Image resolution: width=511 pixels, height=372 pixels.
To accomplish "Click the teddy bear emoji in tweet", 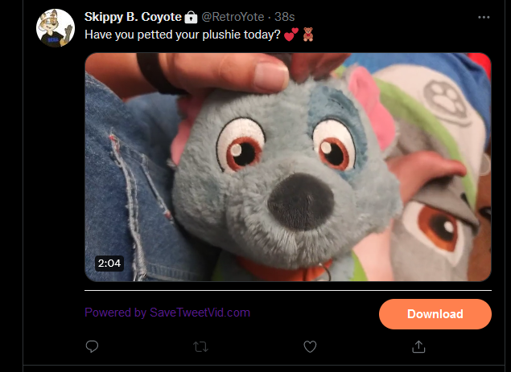I will [x=308, y=35].
